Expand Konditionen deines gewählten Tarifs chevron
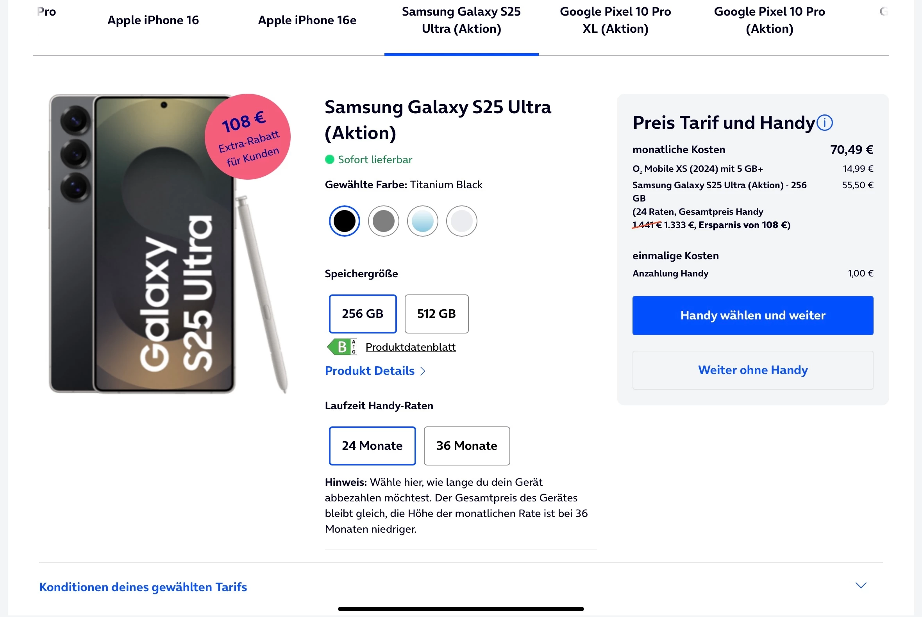Image resolution: width=922 pixels, height=617 pixels. (861, 585)
